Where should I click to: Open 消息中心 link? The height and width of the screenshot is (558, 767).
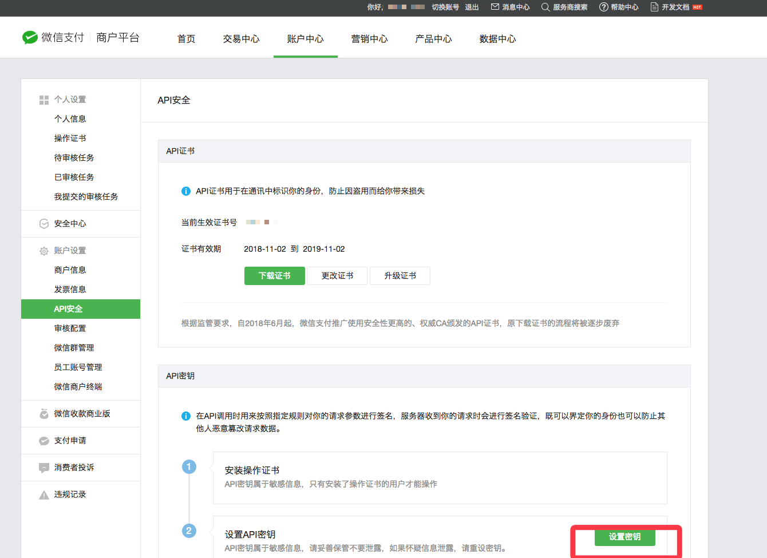(x=516, y=7)
